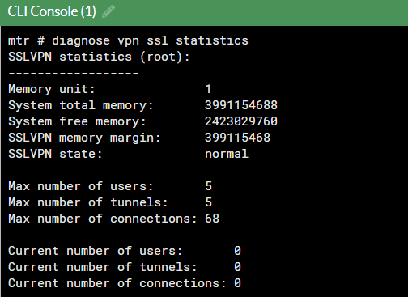408x297 pixels.
Task: Click the 'System total memory:' label
Action: tap(81, 105)
